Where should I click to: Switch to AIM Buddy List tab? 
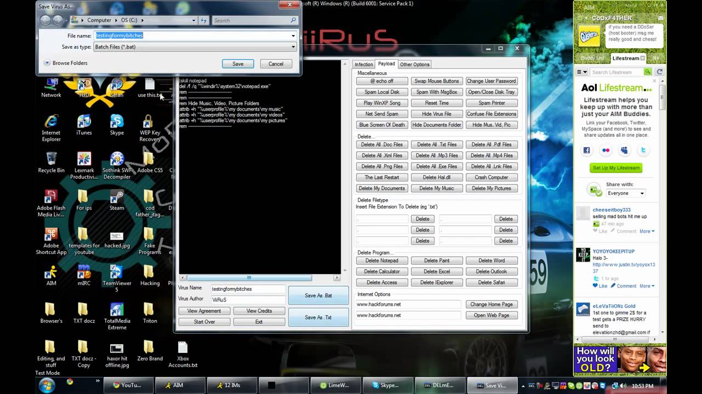coord(592,58)
